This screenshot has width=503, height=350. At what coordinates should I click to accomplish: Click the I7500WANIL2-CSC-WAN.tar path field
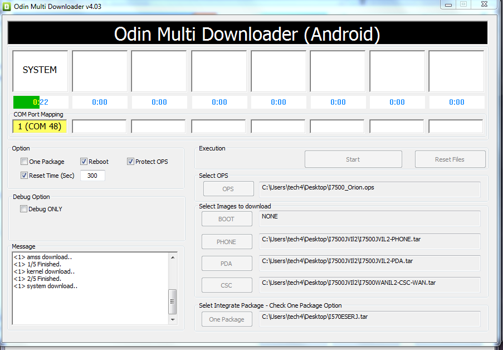coord(369,285)
